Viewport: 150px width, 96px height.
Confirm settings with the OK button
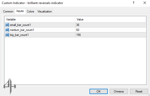tap(98, 91)
